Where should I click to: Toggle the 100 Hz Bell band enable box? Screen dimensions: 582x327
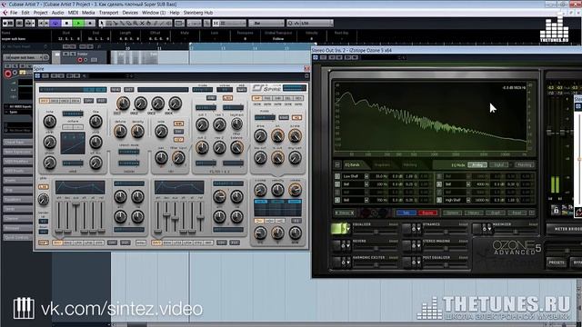337,183
